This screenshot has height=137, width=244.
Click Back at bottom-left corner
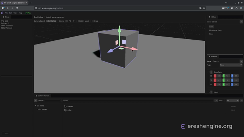6,134
